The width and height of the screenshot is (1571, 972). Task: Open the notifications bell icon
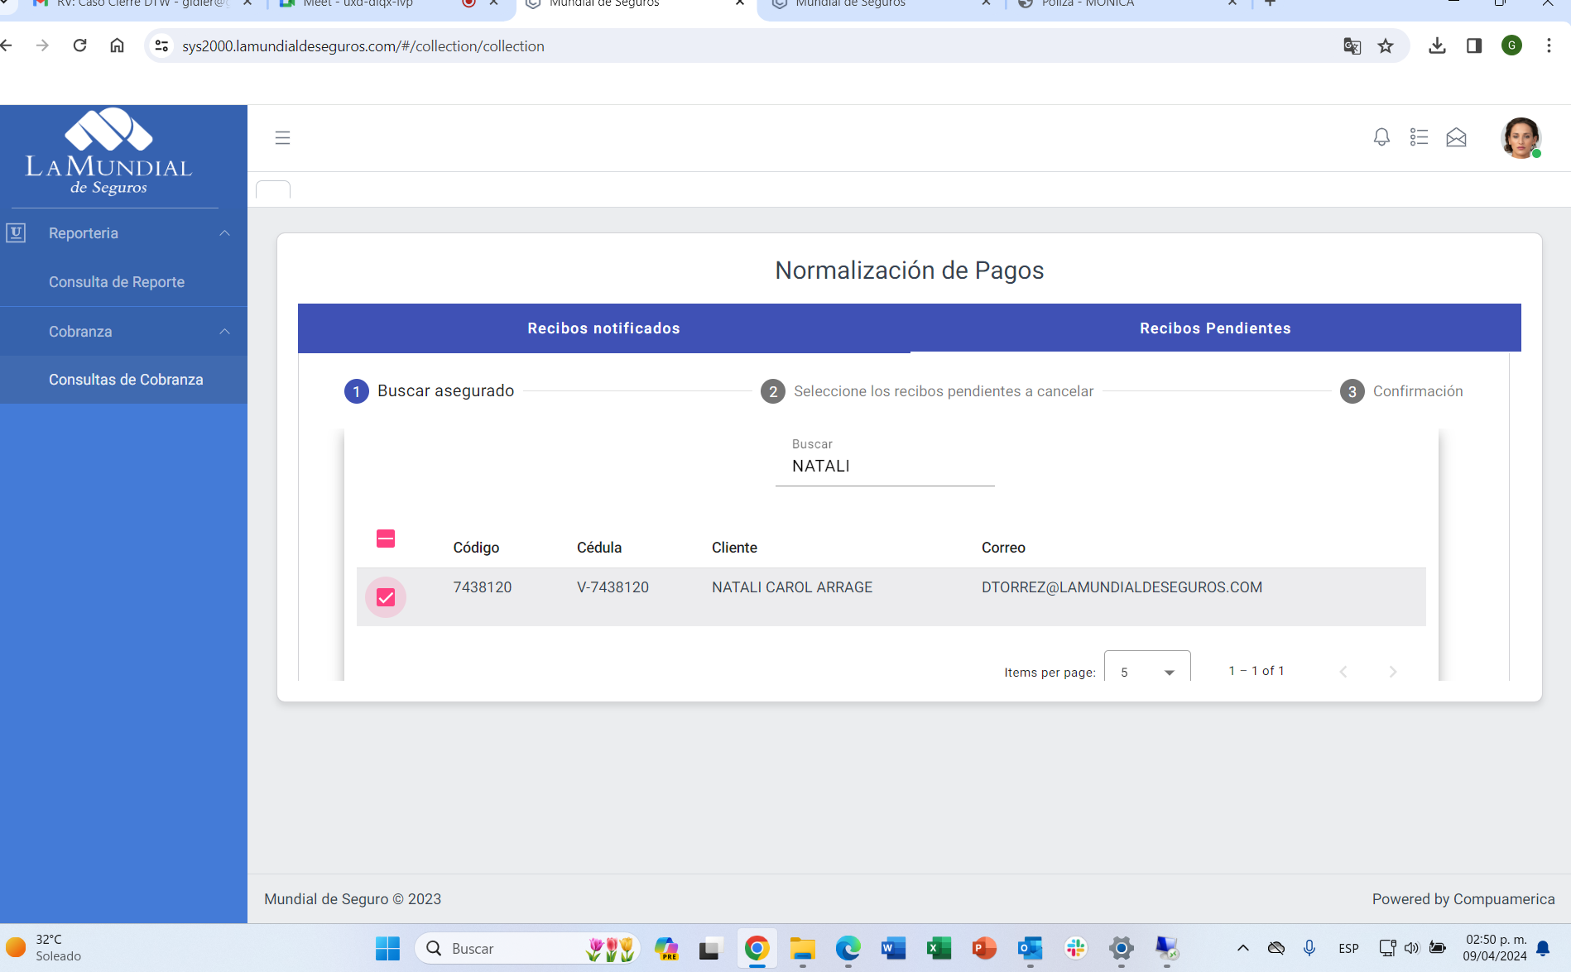tap(1381, 137)
